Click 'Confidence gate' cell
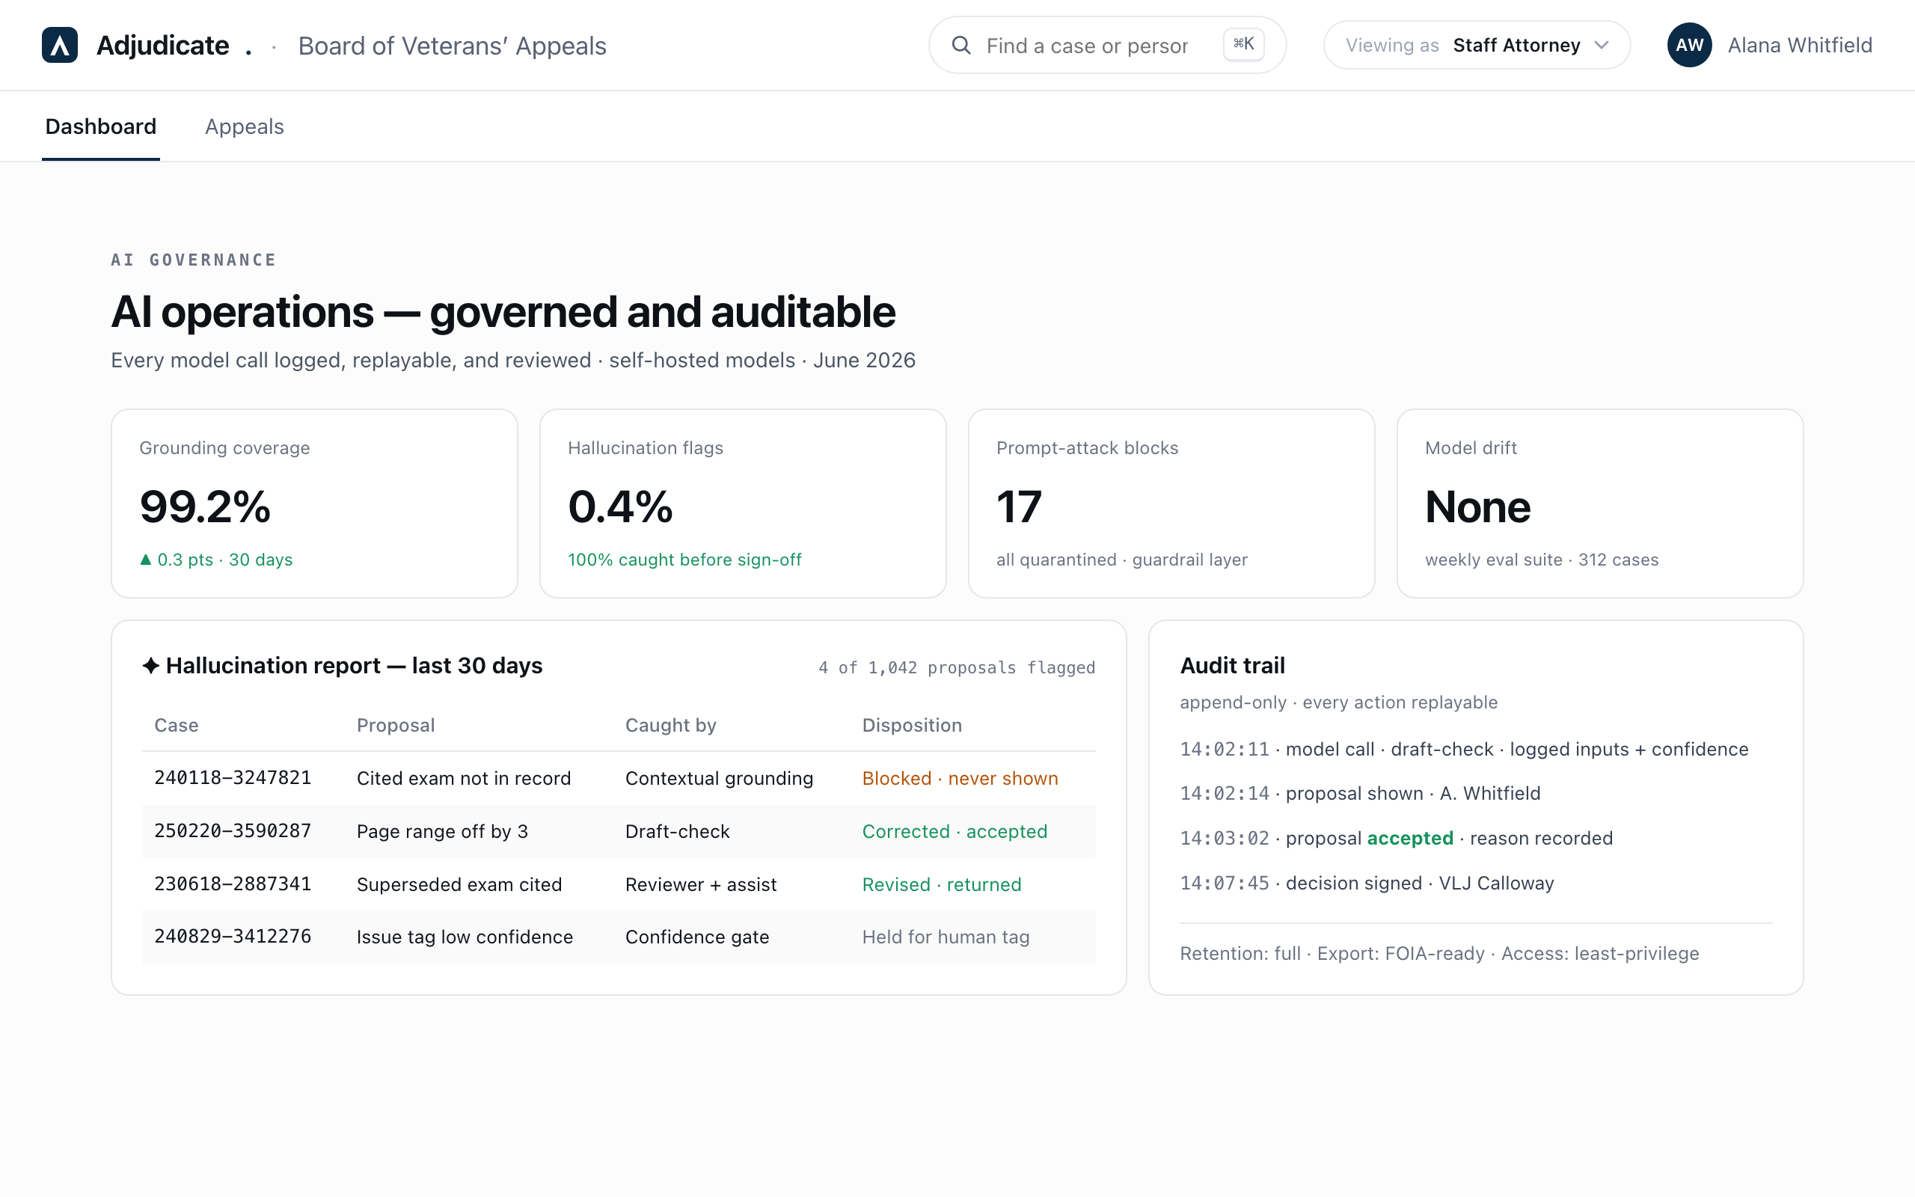The height and width of the screenshot is (1197, 1915). [696, 937]
